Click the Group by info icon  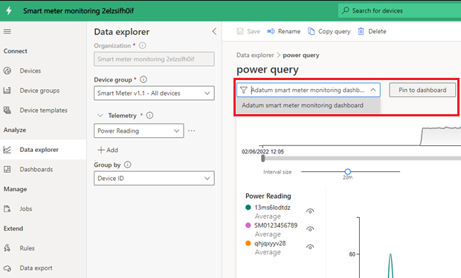[128, 165]
